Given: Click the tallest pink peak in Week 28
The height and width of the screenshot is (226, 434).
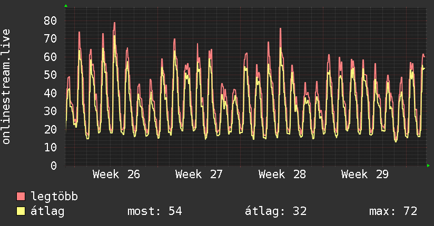Looking at the screenshot, I should [x=280, y=29].
